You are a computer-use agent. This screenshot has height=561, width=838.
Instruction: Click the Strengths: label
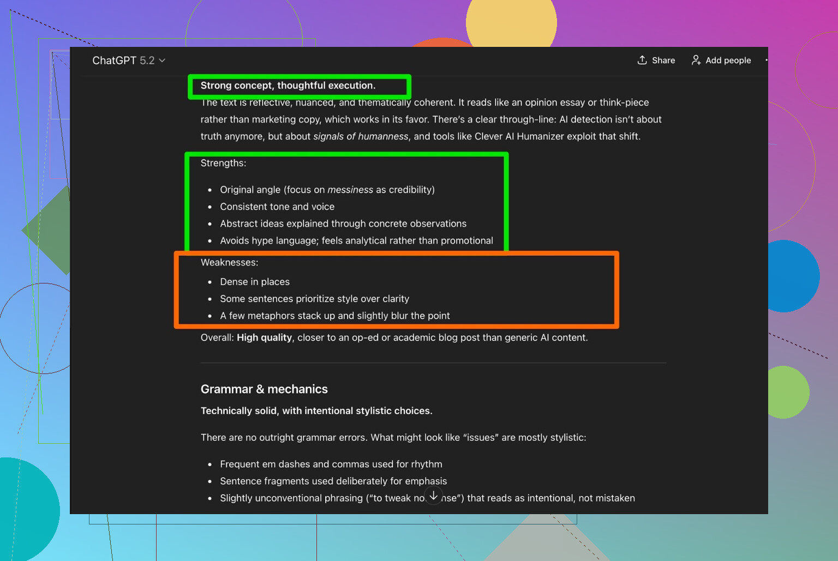(x=223, y=163)
